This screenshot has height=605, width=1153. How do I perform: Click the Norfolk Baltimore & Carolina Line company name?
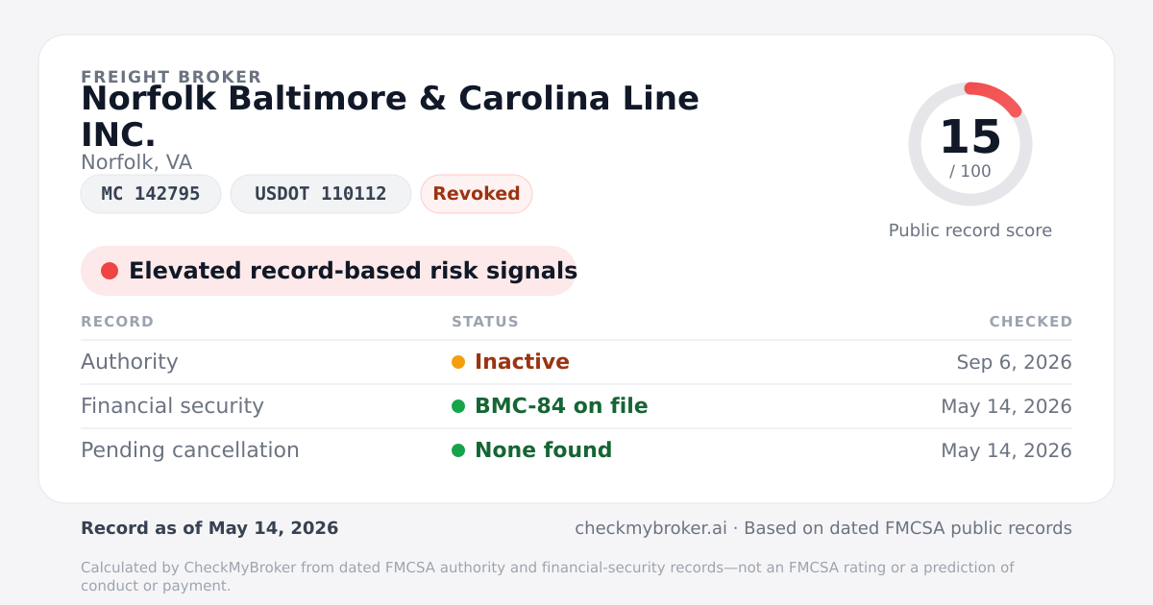click(390, 116)
